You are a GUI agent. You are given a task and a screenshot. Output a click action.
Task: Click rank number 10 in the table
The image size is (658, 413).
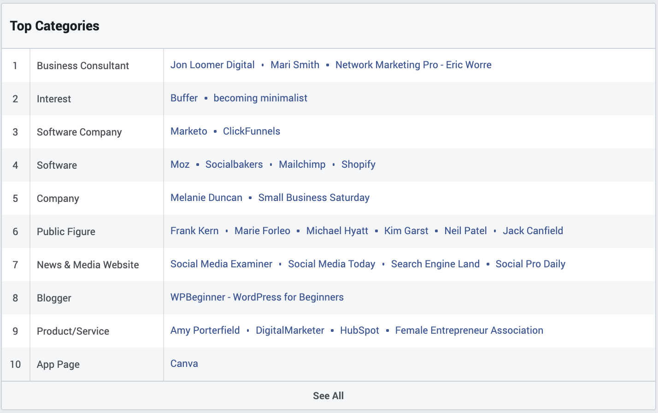pyautogui.click(x=16, y=365)
